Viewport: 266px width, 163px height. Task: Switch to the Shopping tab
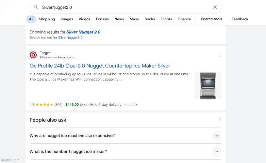click(x=47, y=19)
